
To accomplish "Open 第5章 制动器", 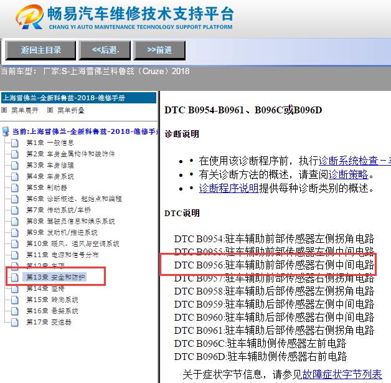I will tap(47, 187).
